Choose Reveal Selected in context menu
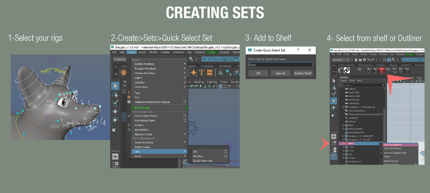430x193 pixels. [x=391, y=161]
